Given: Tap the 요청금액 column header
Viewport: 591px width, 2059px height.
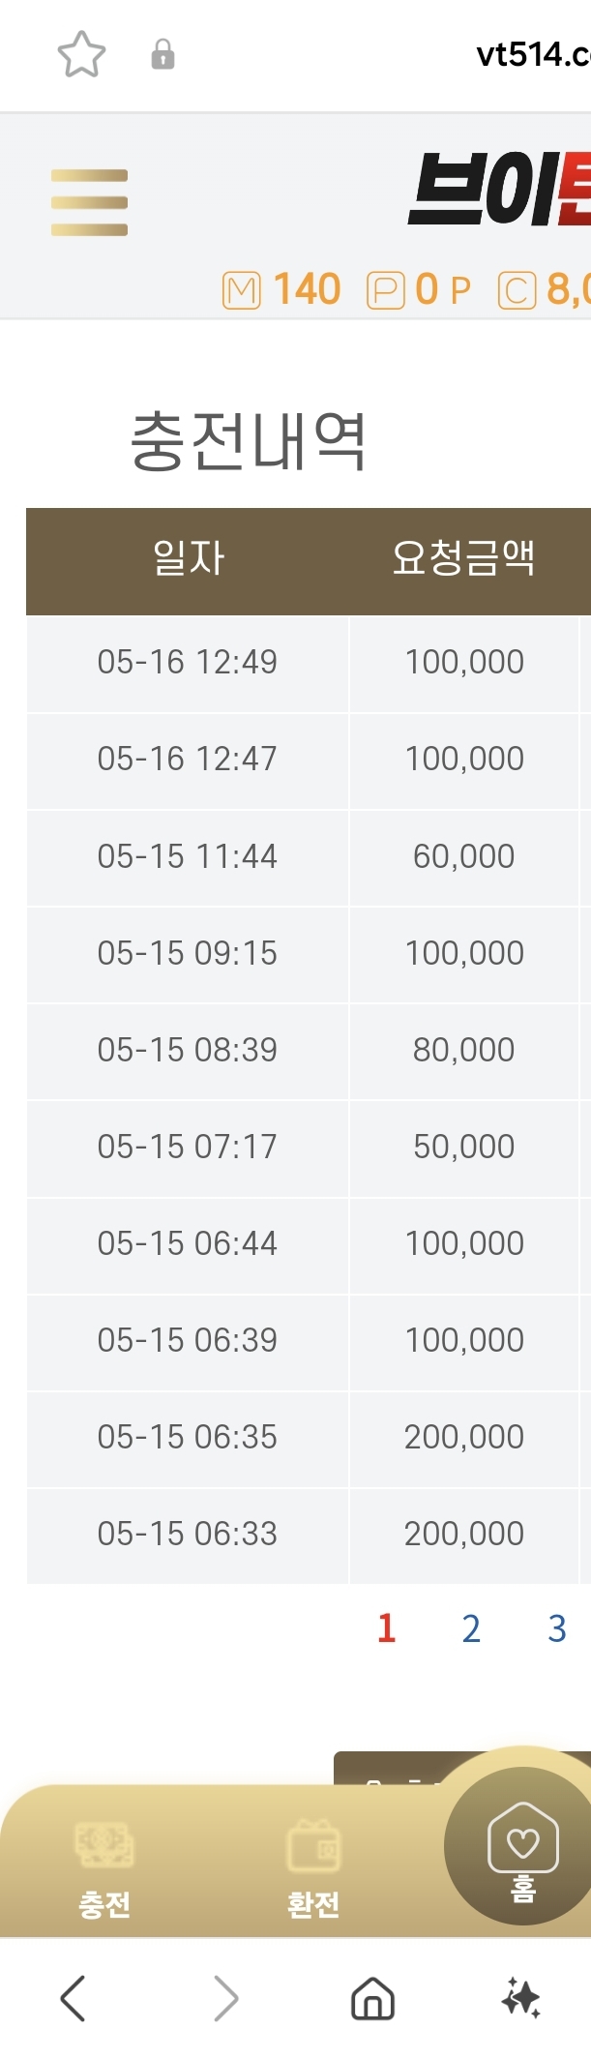Looking at the screenshot, I should [x=463, y=558].
